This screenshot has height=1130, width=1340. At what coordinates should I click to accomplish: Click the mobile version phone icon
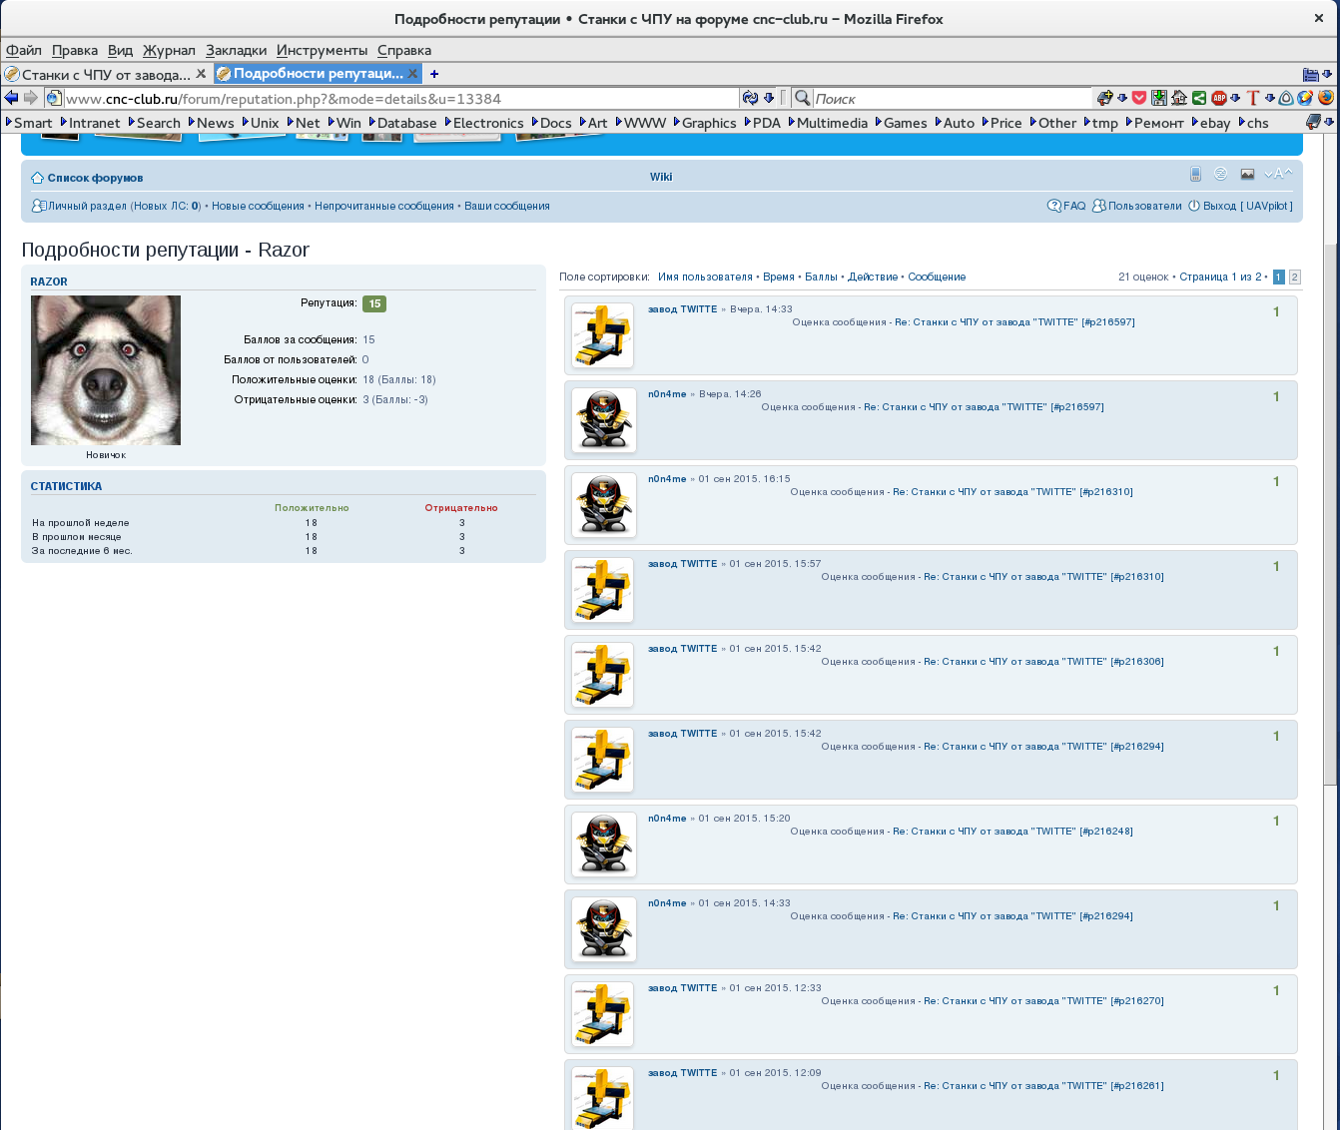[1195, 174]
